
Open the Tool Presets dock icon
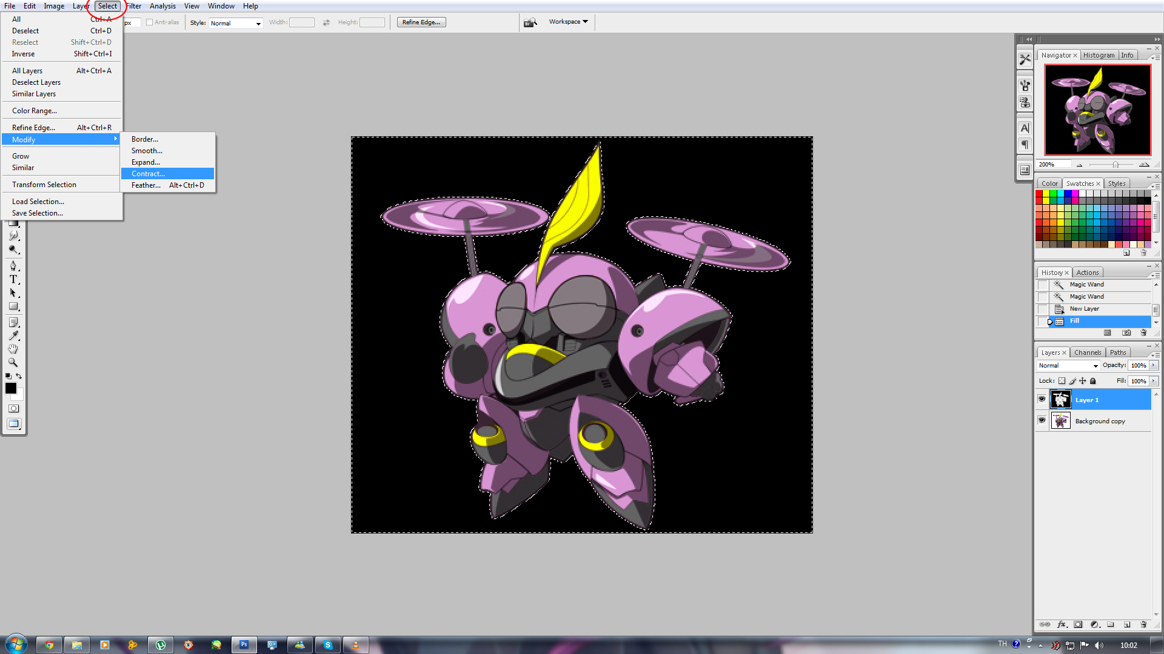pos(1025,59)
